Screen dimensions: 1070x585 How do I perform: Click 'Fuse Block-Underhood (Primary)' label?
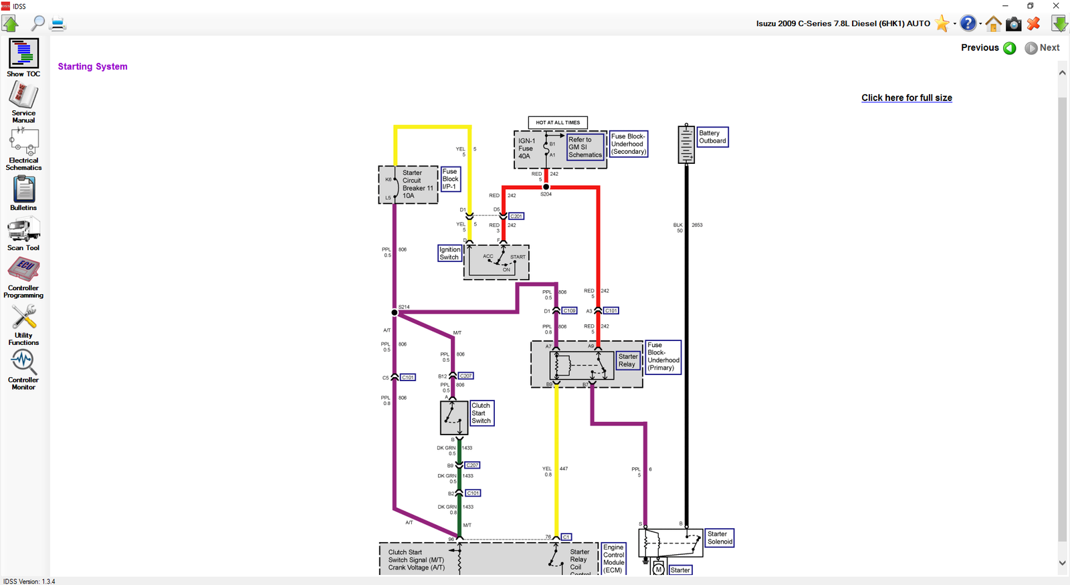[663, 356]
